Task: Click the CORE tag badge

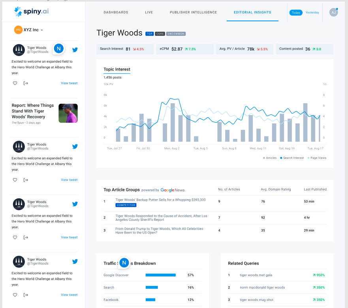Action: coord(160,34)
